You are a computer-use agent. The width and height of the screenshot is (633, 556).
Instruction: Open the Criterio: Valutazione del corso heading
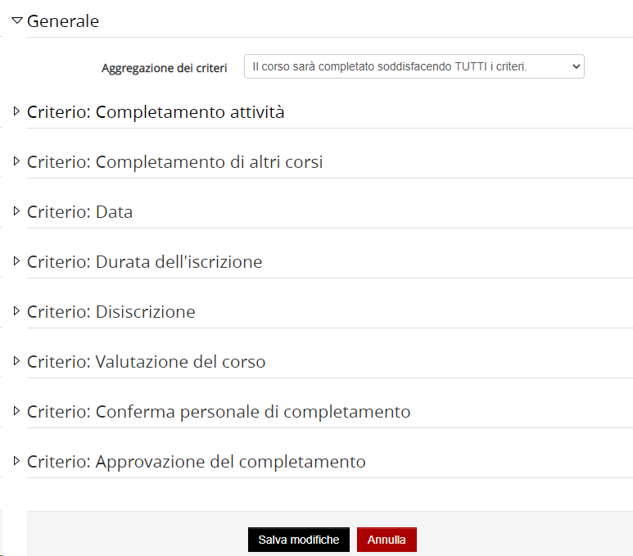[146, 362]
